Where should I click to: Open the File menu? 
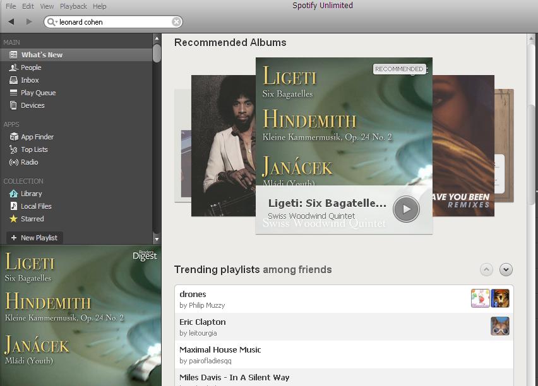[x=11, y=6]
